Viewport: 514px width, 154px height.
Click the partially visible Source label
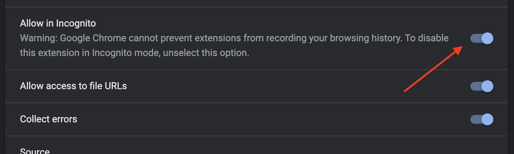click(x=35, y=151)
